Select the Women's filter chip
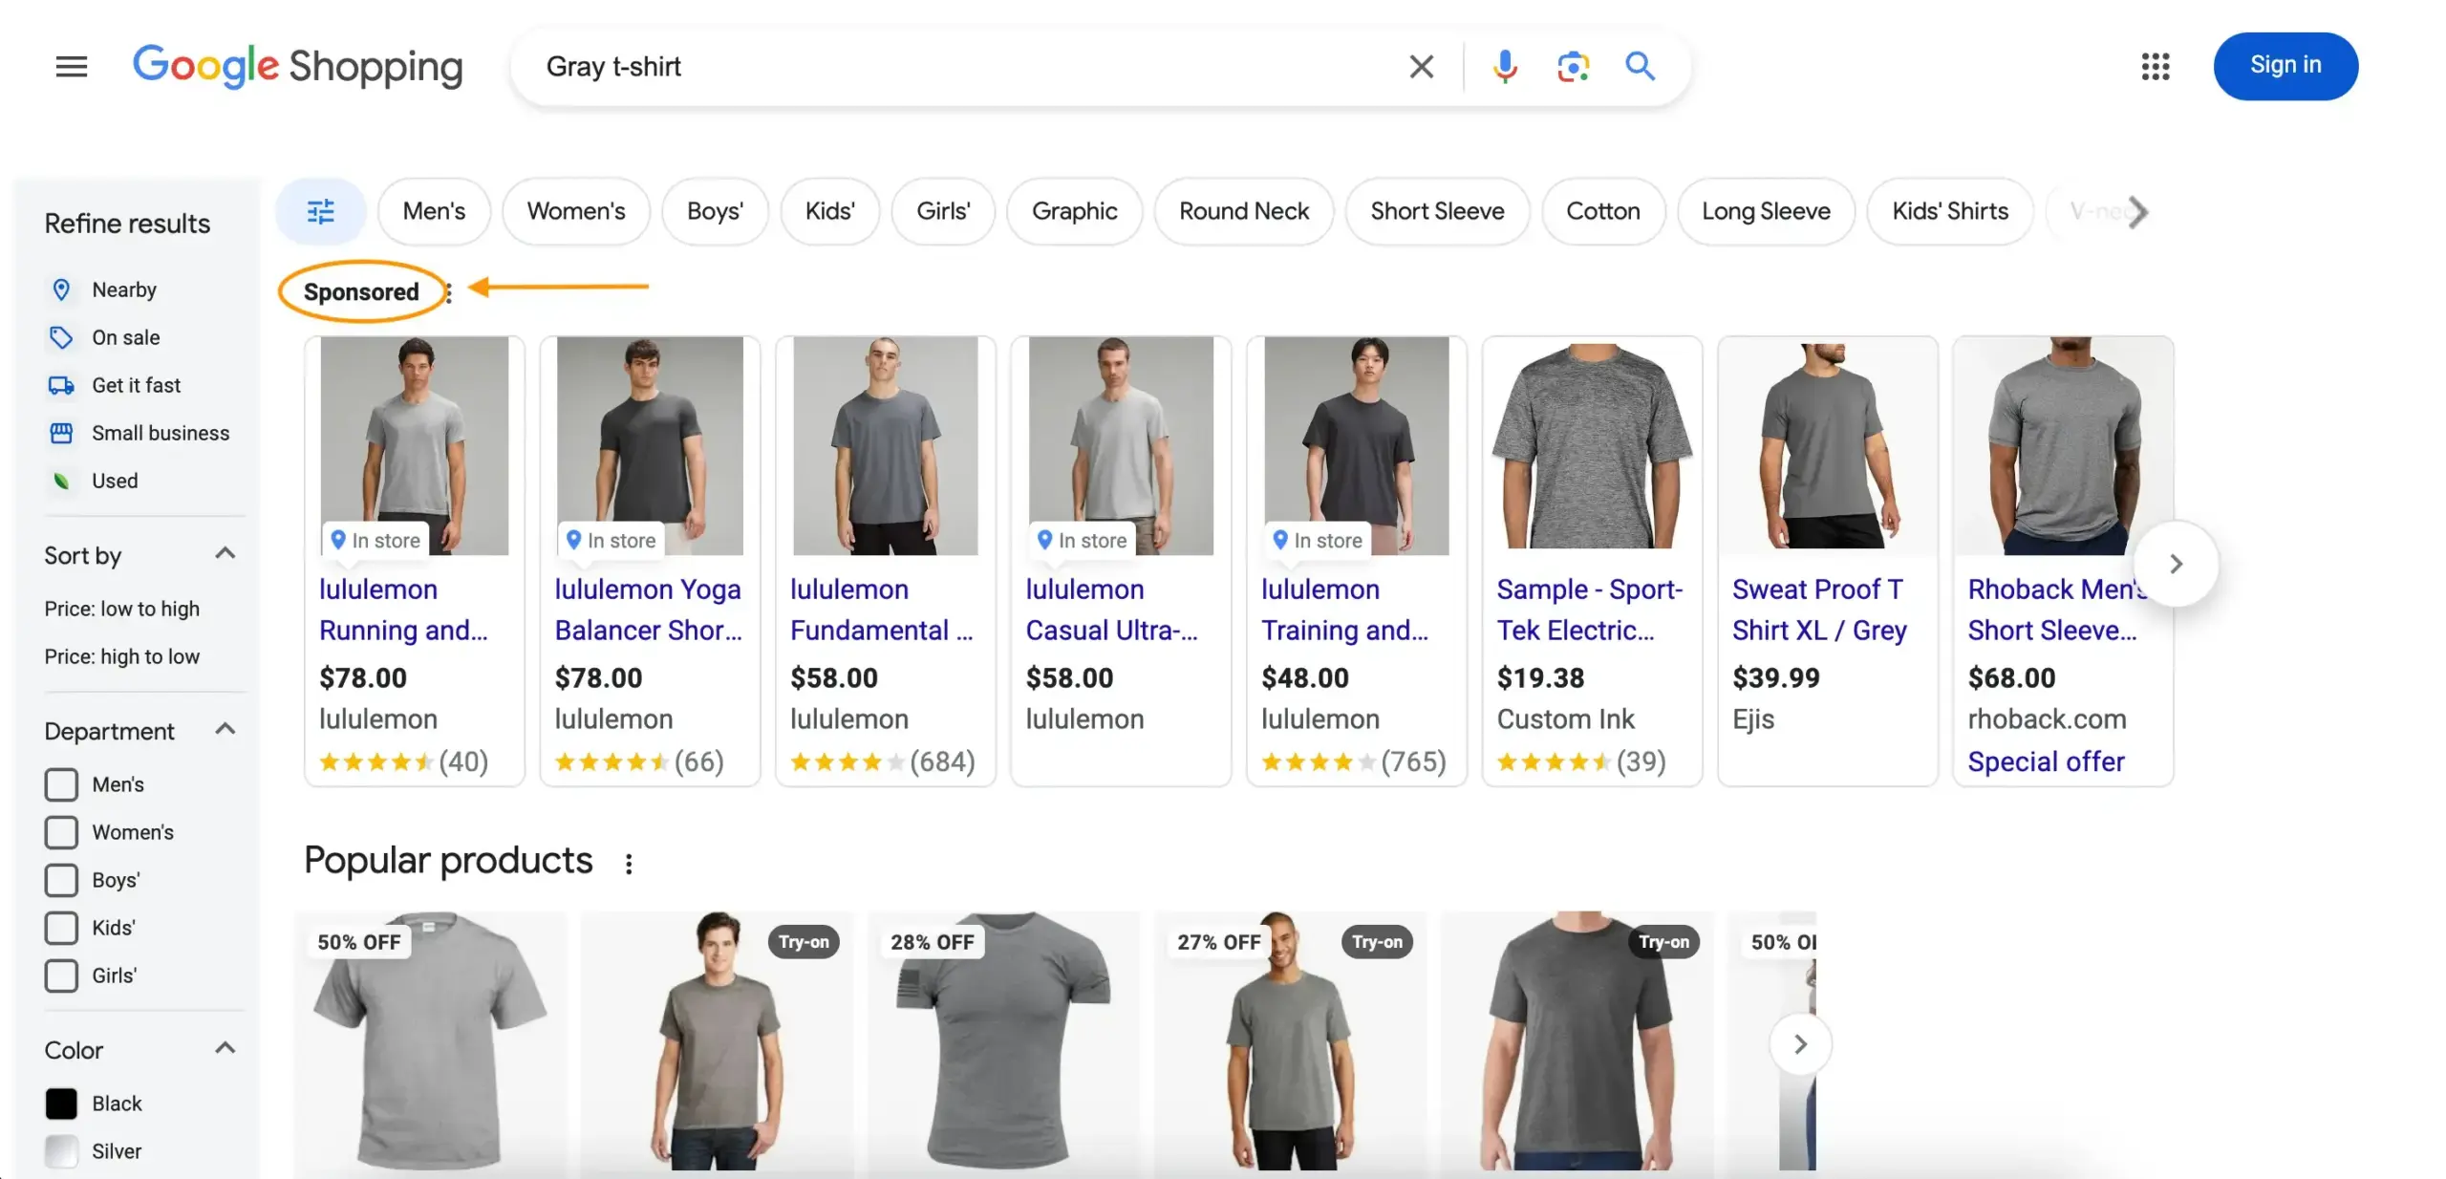 [x=576, y=211]
